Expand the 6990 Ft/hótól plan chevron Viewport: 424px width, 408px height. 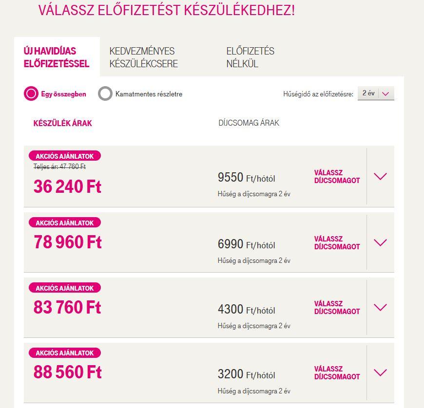click(x=380, y=242)
